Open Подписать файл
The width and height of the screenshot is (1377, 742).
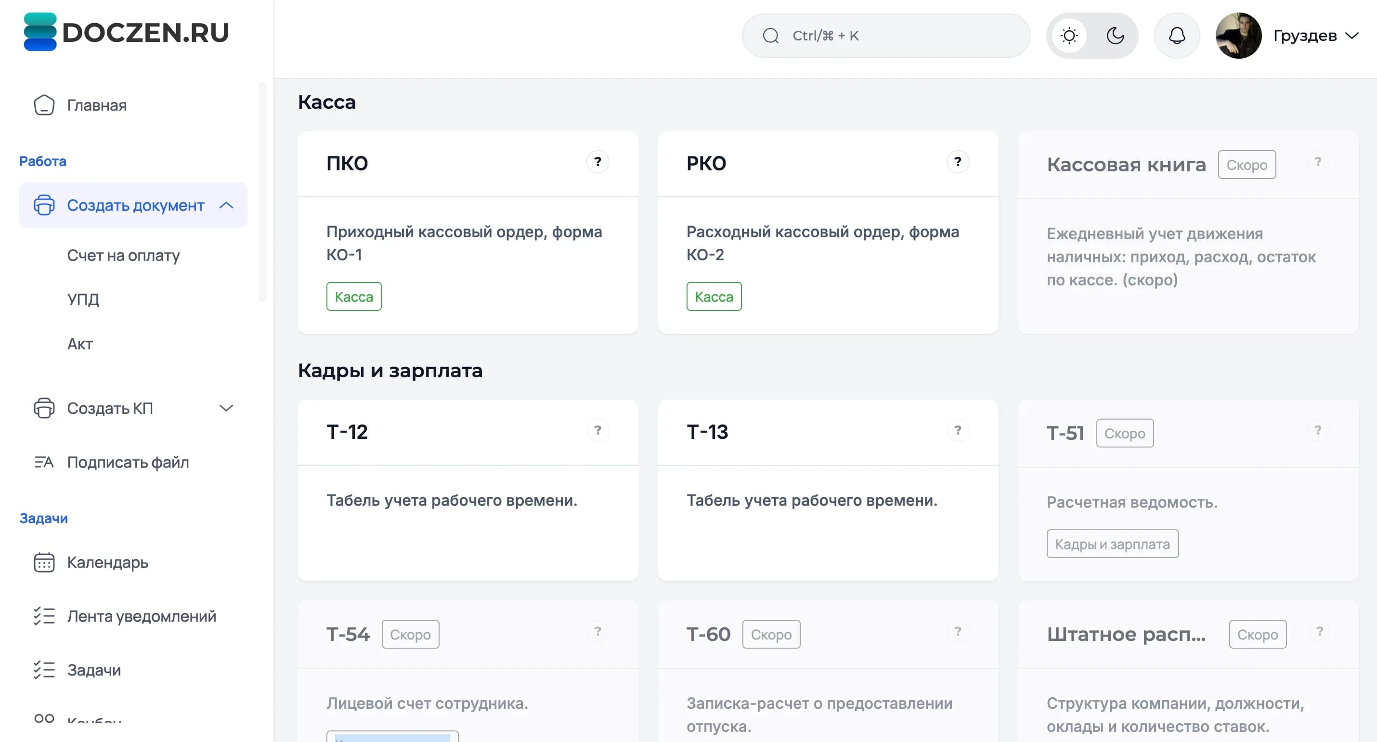[x=128, y=462]
